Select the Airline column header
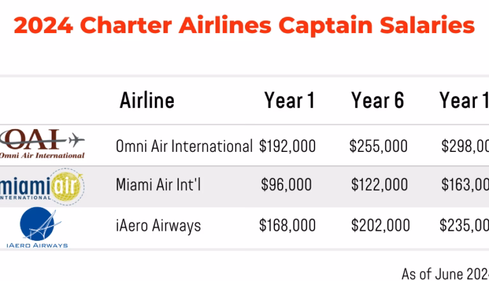The image size is (489, 281). point(147,100)
